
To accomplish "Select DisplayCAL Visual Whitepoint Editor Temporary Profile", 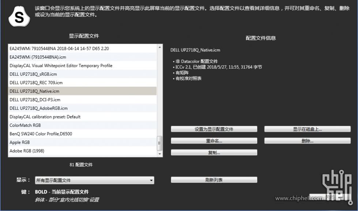I will tap(82, 66).
